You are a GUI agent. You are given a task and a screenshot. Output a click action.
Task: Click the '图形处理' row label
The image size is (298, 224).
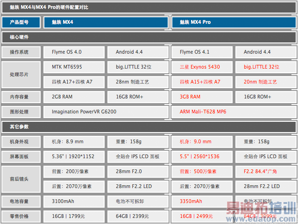21,112
